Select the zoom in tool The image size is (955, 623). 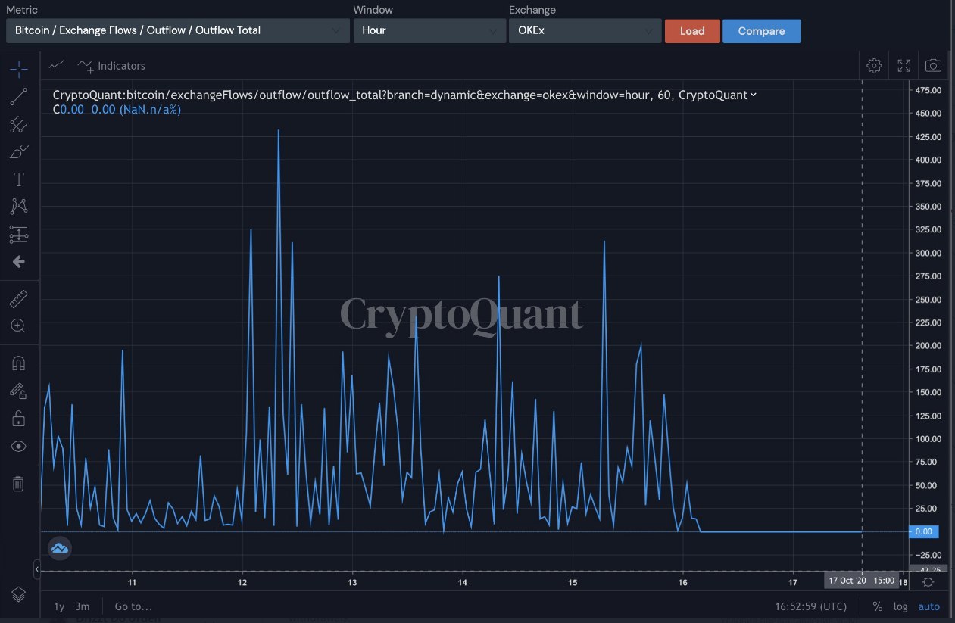point(19,326)
